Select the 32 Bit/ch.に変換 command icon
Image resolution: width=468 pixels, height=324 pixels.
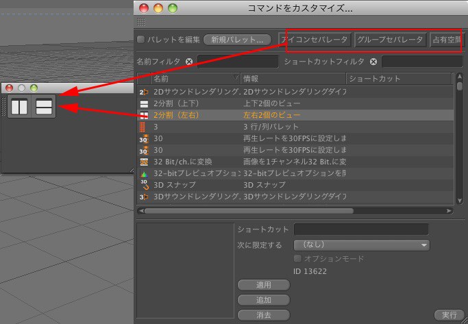coord(144,162)
